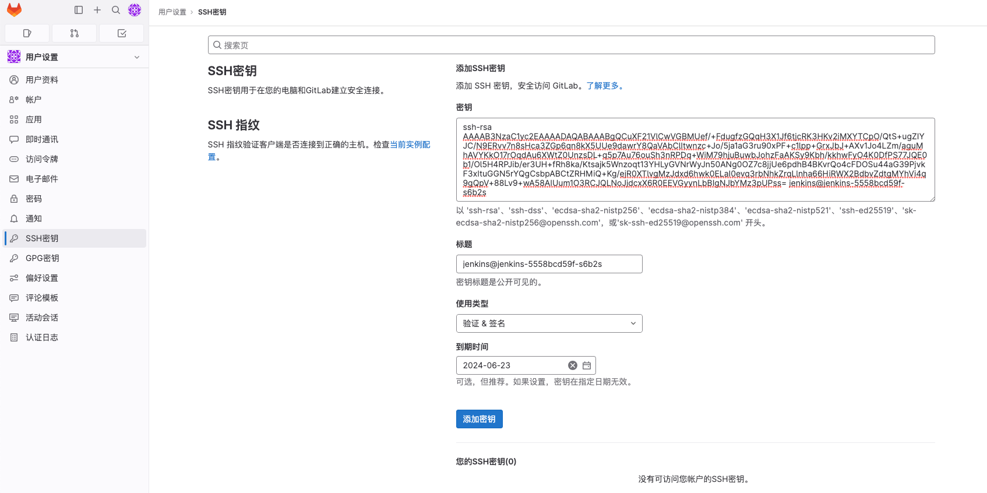This screenshot has width=987, height=493.
Task: Open the 当前实例配置 link
Action: (410, 145)
